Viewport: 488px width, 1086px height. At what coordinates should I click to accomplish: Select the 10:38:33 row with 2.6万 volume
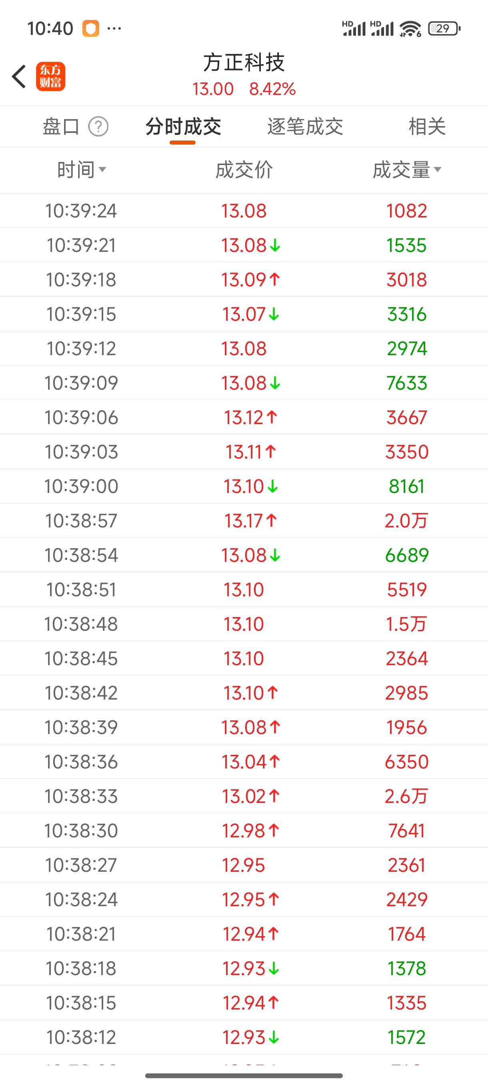(244, 796)
